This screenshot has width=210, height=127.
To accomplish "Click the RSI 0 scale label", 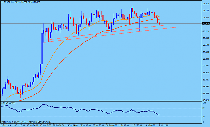I will (203, 122).
